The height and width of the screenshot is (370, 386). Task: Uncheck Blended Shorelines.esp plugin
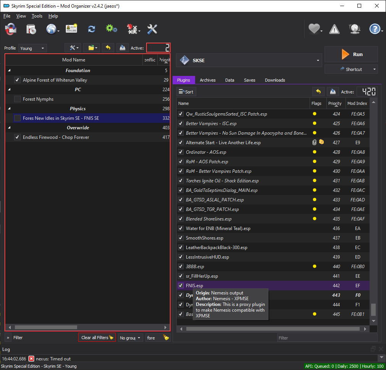[x=181, y=219]
